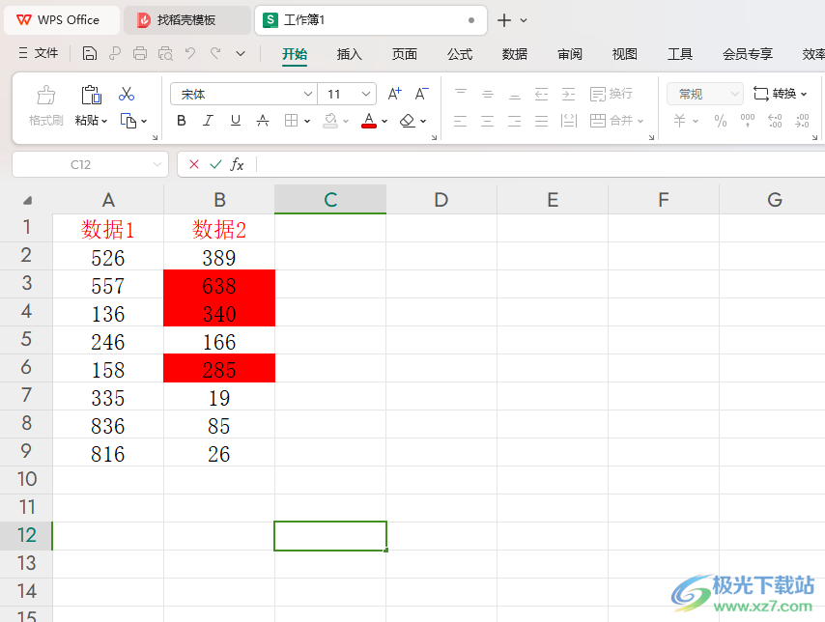The width and height of the screenshot is (825, 622).
Task: Decrease font size with A- icon
Action: click(421, 95)
